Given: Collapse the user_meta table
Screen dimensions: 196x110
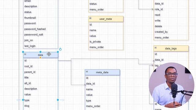Looking at the screenshot, I should (x=90, y=18).
